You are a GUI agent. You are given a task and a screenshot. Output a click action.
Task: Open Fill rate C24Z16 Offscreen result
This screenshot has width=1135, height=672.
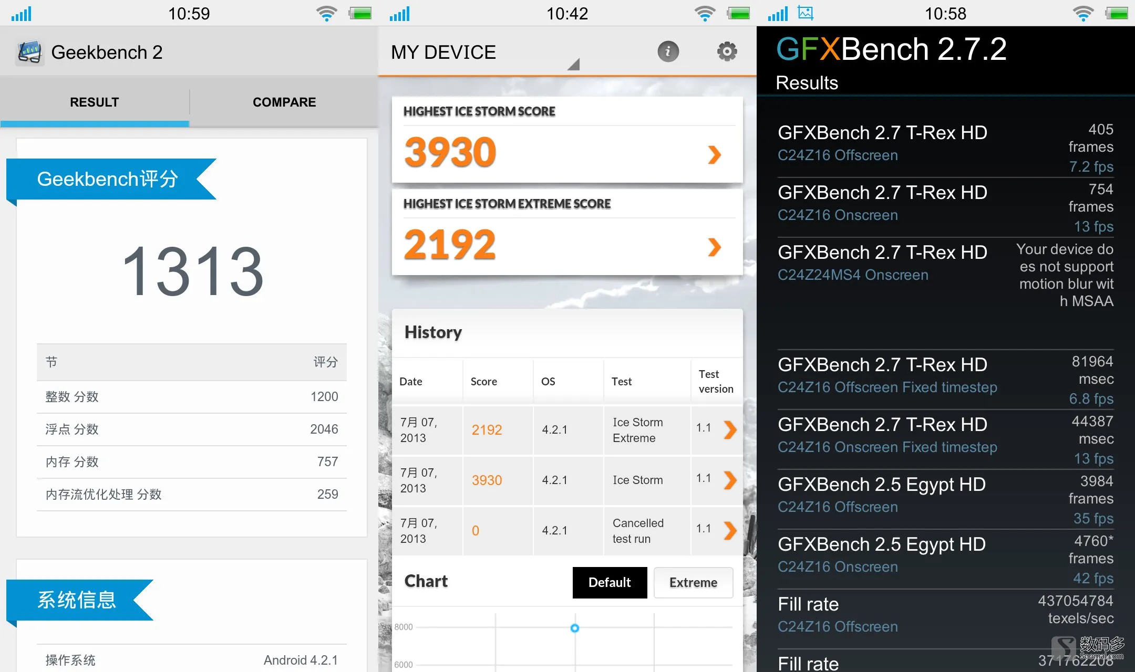click(945, 619)
